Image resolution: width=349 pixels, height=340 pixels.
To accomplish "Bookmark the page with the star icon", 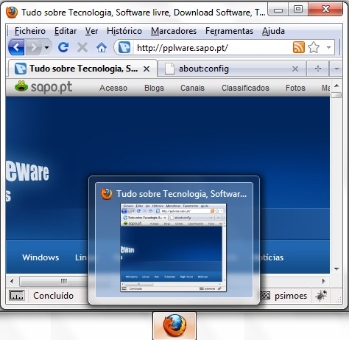I will coord(314,47).
